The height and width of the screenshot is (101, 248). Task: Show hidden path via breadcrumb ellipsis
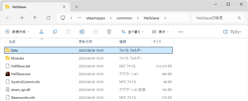tap(79, 18)
